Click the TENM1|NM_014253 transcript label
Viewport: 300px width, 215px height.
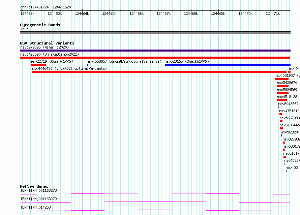coord(36,207)
